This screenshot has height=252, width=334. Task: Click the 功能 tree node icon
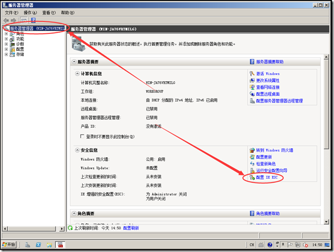(12, 39)
